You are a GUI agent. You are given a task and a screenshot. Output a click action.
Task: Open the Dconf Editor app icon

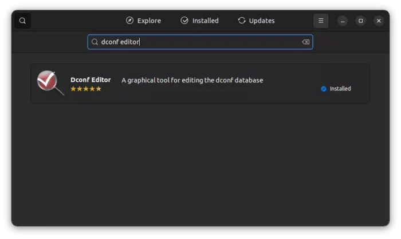pos(50,83)
